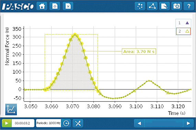Click the 350 force axis tick label
The image size is (196, 130).
coord(17,29)
